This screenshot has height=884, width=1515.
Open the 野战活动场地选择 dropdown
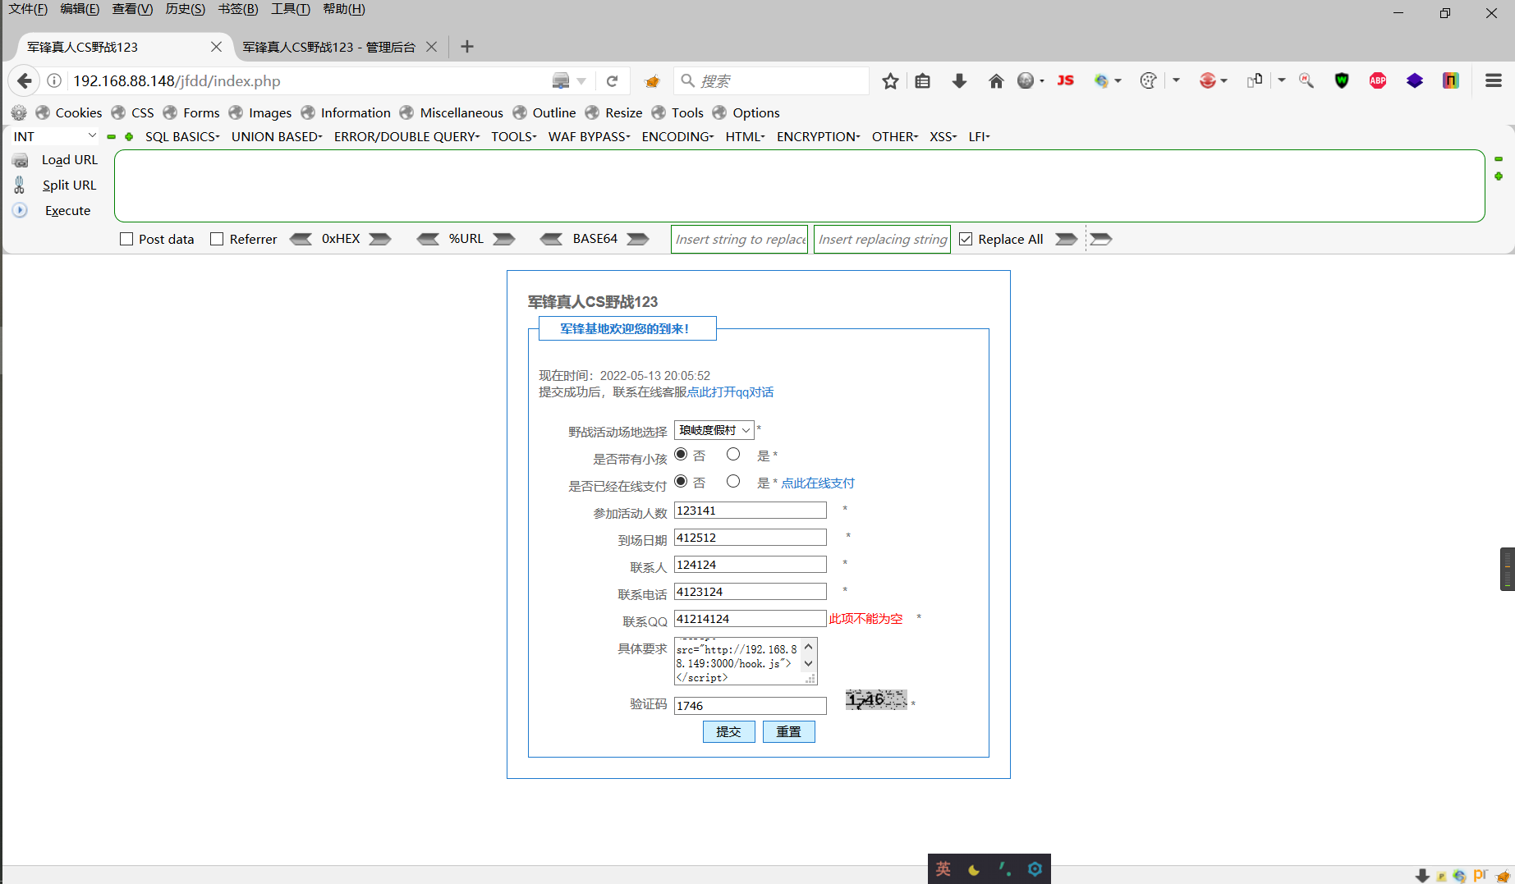(x=713, y=429)
